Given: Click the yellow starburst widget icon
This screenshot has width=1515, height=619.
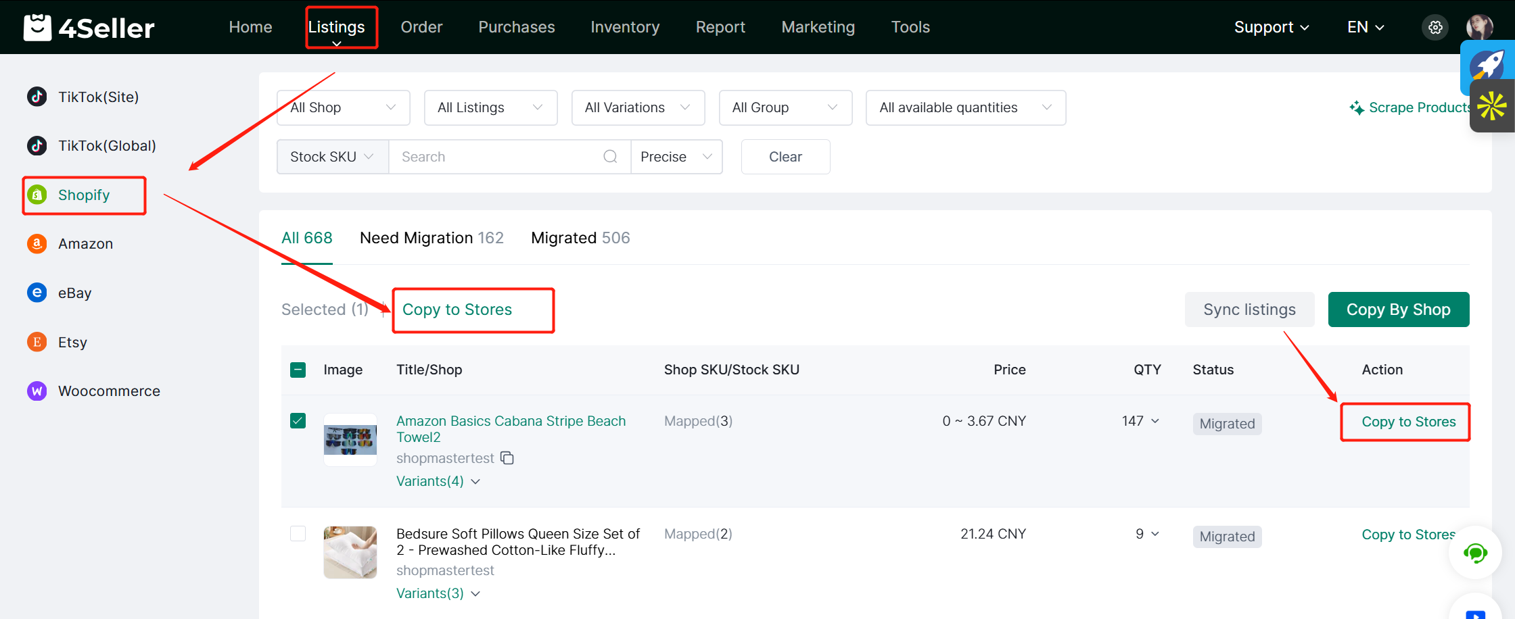Looking at the screenshot, I should (1491, 106).
